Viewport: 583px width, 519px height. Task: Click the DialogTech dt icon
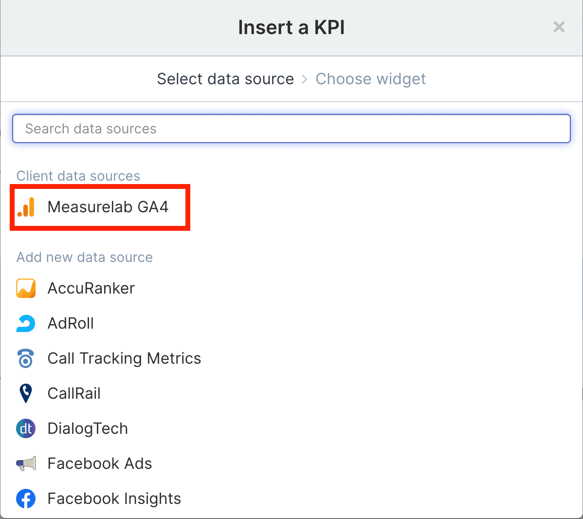(26, 428)
